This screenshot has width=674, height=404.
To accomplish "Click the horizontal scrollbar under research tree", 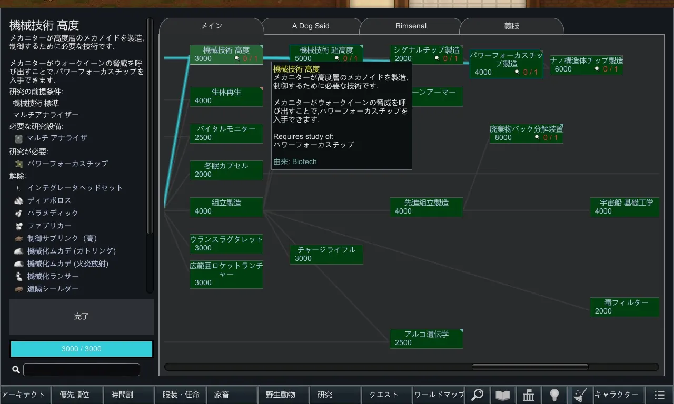I will coord(530,367).
